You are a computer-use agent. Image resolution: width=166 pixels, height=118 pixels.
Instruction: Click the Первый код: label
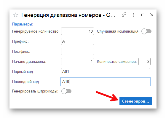(23, 72)
